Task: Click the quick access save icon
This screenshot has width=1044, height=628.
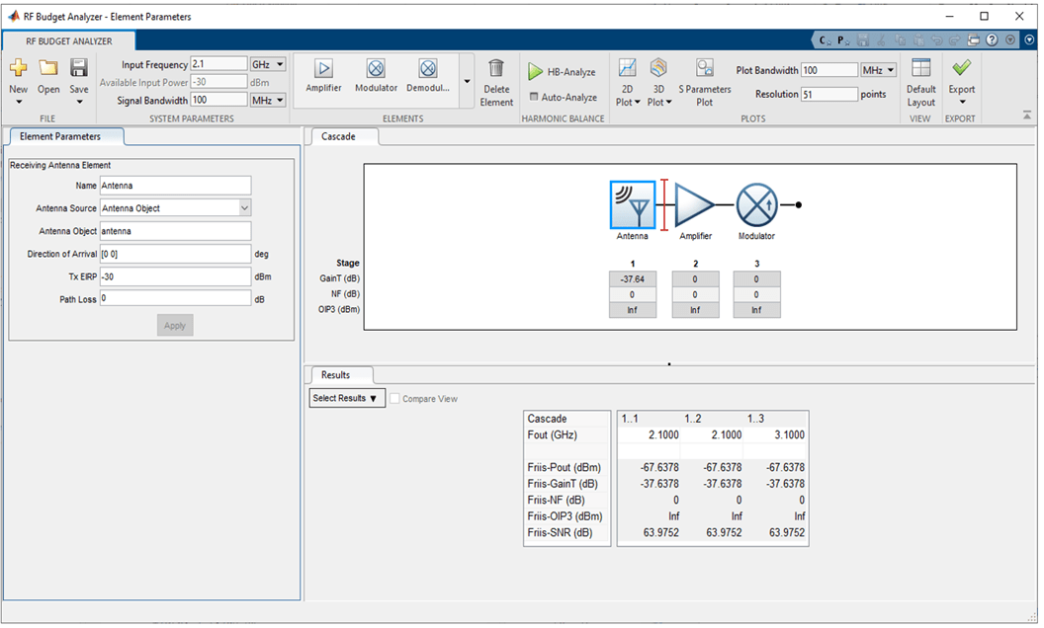Action: point(863,40)
